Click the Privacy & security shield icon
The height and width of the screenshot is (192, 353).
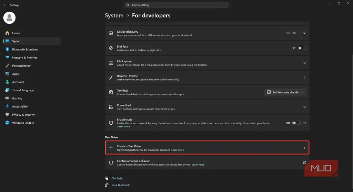point(8,115)
